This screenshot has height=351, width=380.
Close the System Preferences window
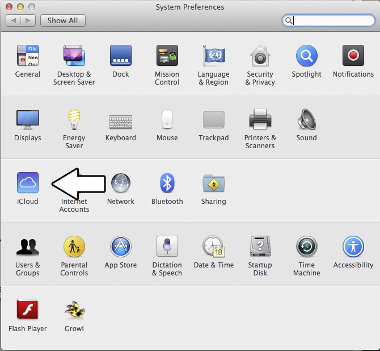point(9,7)
